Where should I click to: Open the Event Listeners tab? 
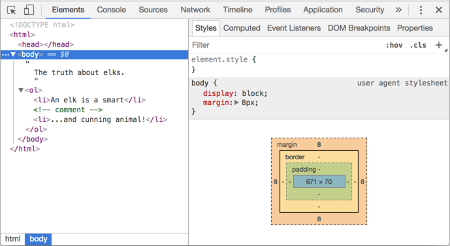(294, 28)
